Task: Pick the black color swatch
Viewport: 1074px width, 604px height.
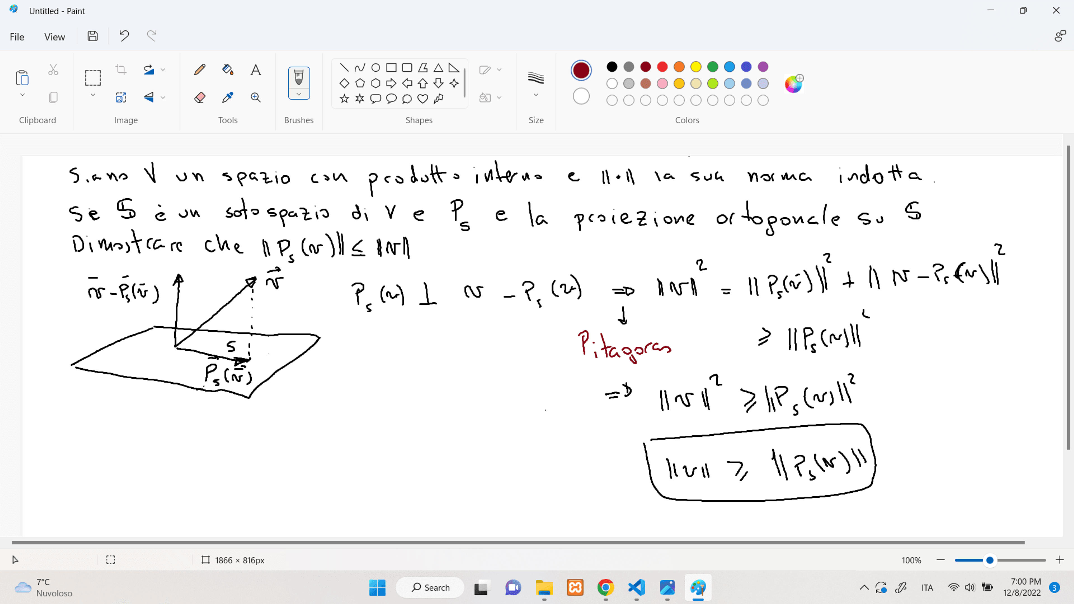Action: pyautogui.click(x=612, y=67)
